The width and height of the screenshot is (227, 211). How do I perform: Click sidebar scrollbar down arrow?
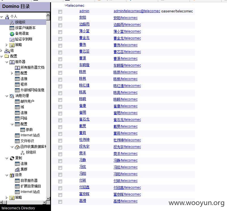pos(48,199)
